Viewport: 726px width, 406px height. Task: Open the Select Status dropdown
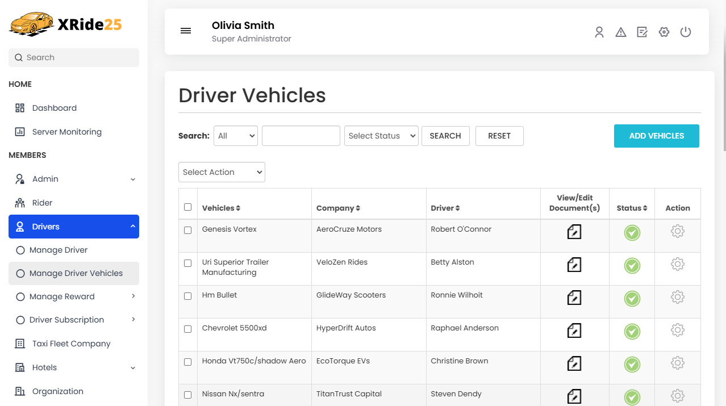pos(381,136)
